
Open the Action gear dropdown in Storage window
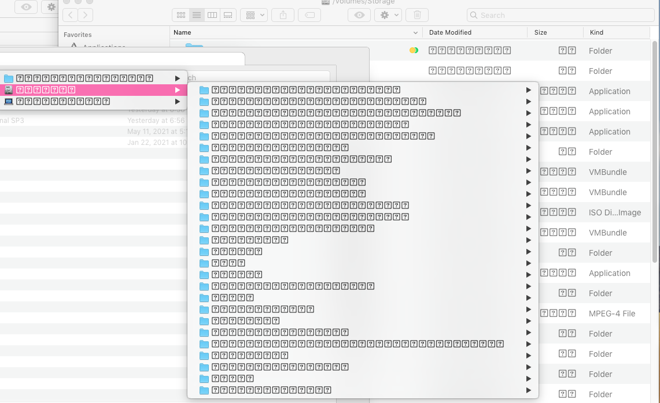(x=388, y=15)
